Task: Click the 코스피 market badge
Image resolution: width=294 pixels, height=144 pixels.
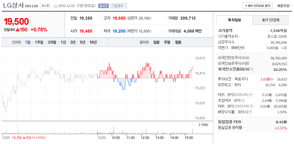Action: (x=45, y=6)
